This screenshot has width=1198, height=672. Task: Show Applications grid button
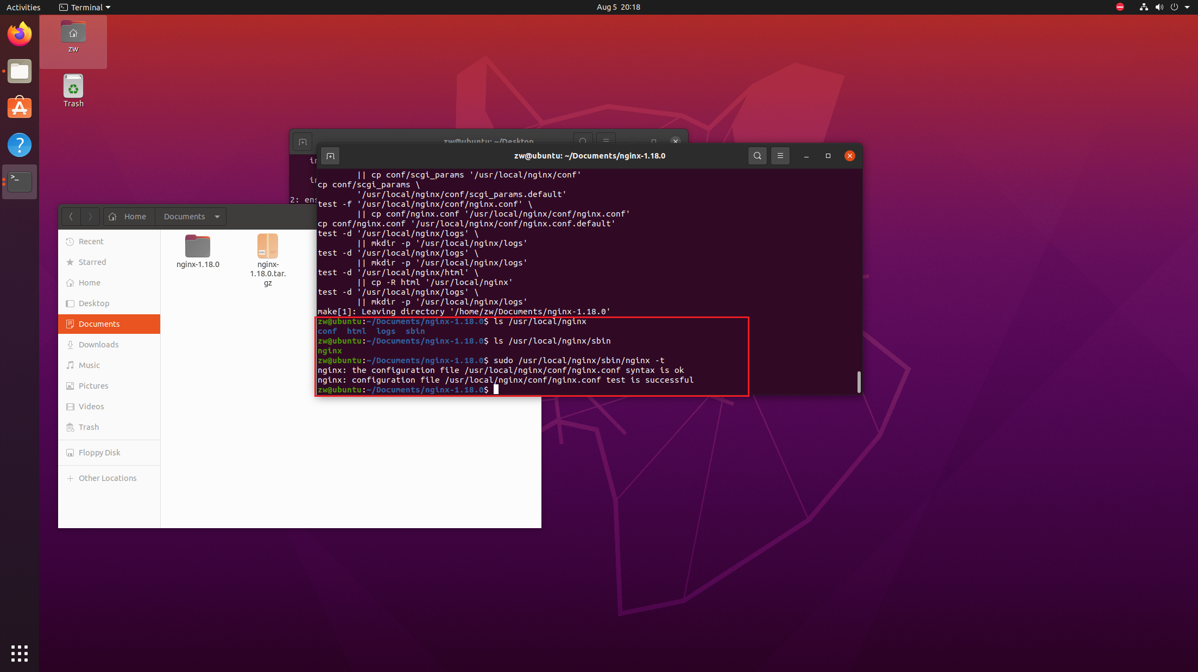pos(20,653)
